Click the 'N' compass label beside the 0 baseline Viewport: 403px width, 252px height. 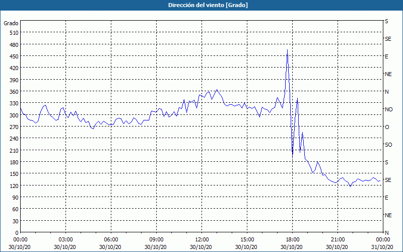click(387, 233)
